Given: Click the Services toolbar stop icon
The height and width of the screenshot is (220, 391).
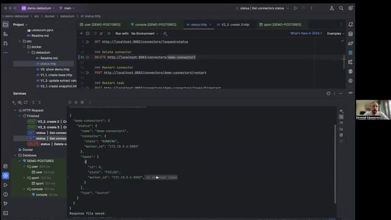Looking at the screenshot, I should tap(82, 102).
